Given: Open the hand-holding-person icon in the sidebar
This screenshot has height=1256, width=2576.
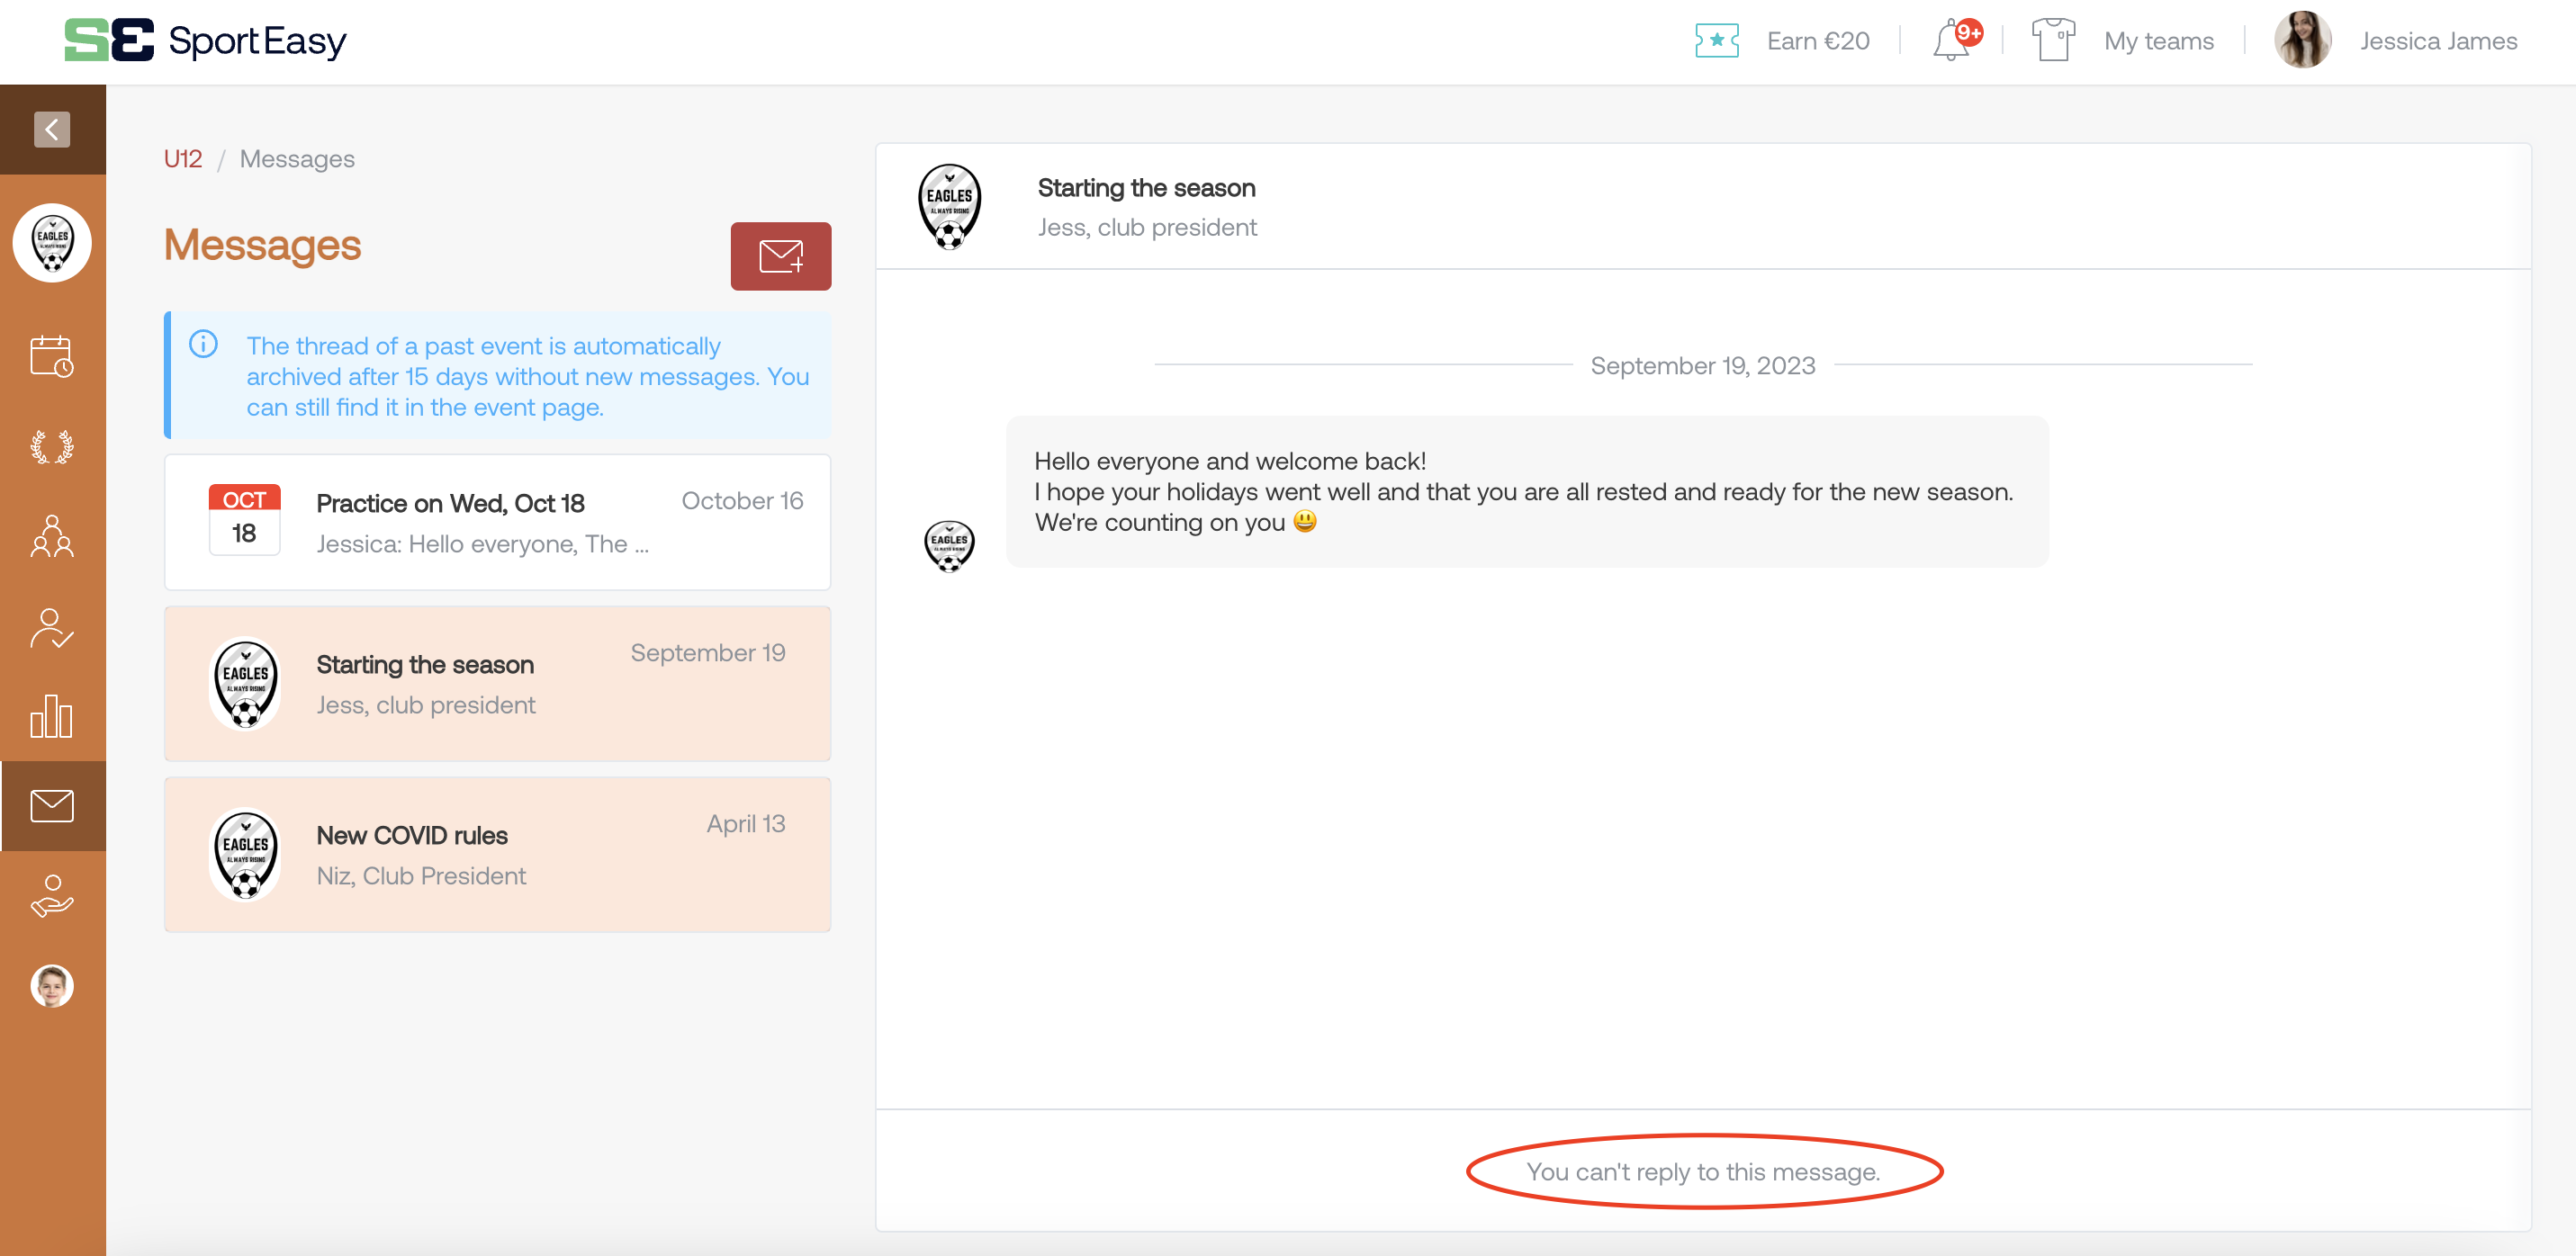Looking at the screenshot, I should click(x=52, y=896).
